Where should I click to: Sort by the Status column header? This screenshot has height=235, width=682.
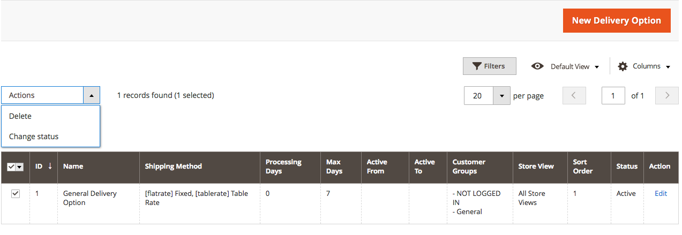pyautogui.click(x=627, y=166)
